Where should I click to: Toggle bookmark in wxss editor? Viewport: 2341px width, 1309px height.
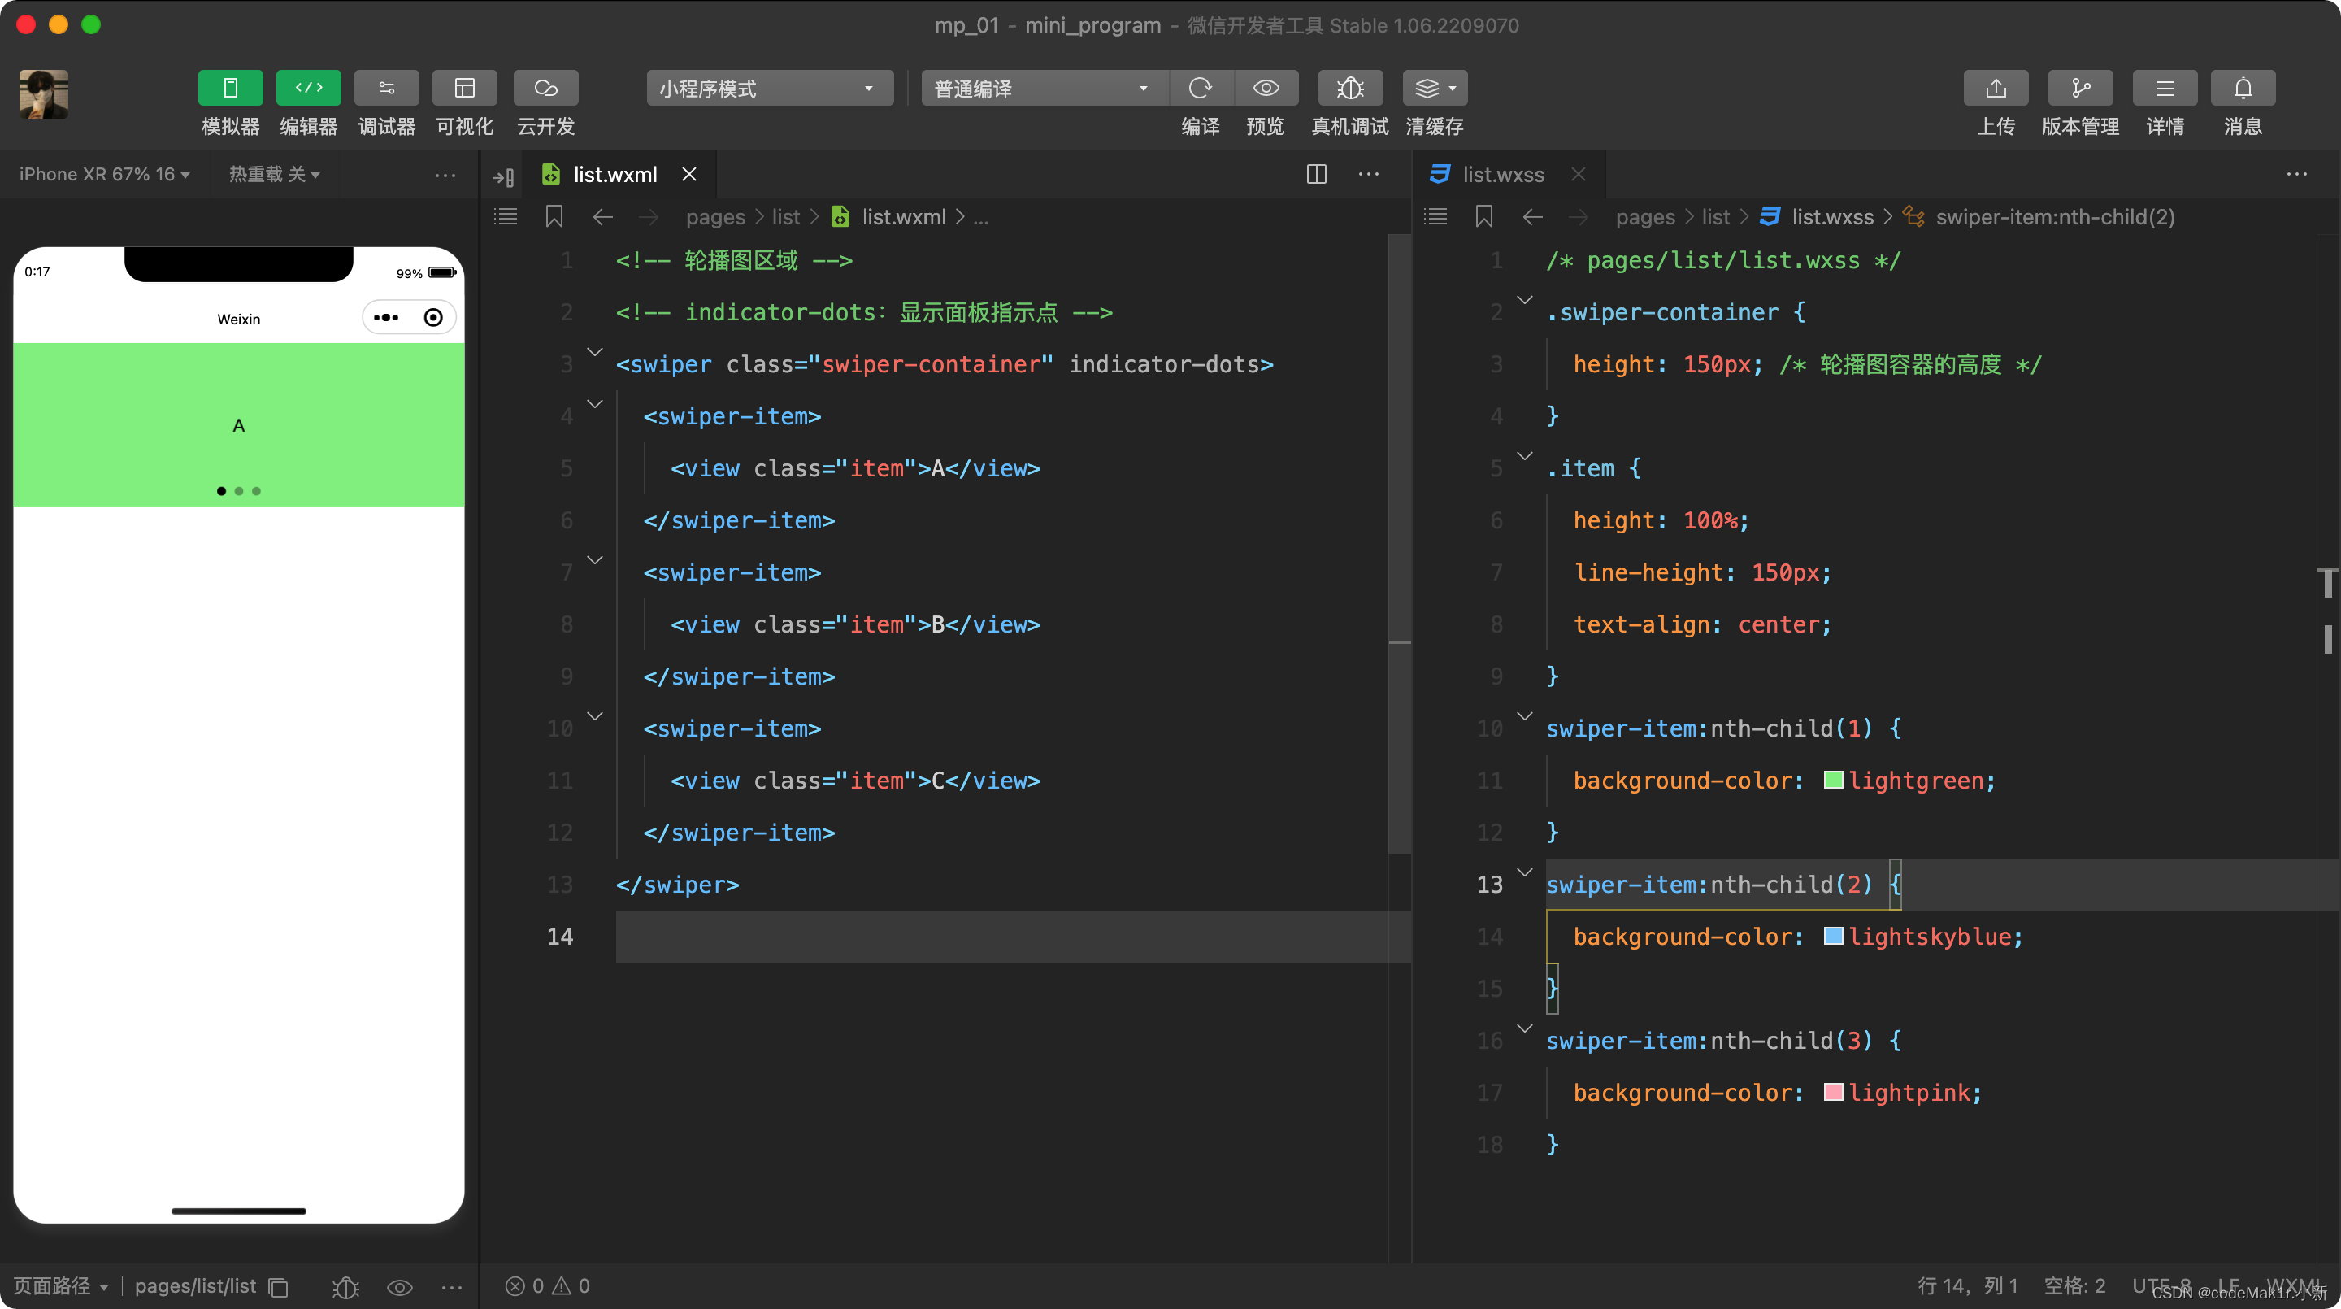click(x=1484, y=216)
